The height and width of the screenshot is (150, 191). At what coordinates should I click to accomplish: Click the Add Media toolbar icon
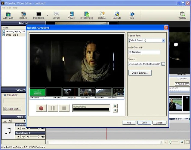[x=8, y=15]
